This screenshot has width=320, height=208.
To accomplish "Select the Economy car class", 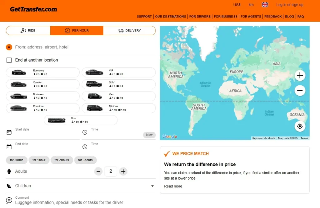I will [x=42, y=72].
